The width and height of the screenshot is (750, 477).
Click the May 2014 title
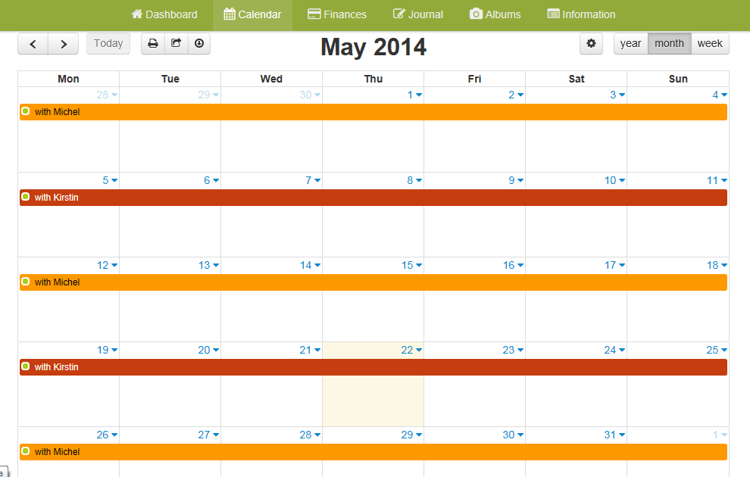(373, 47)
